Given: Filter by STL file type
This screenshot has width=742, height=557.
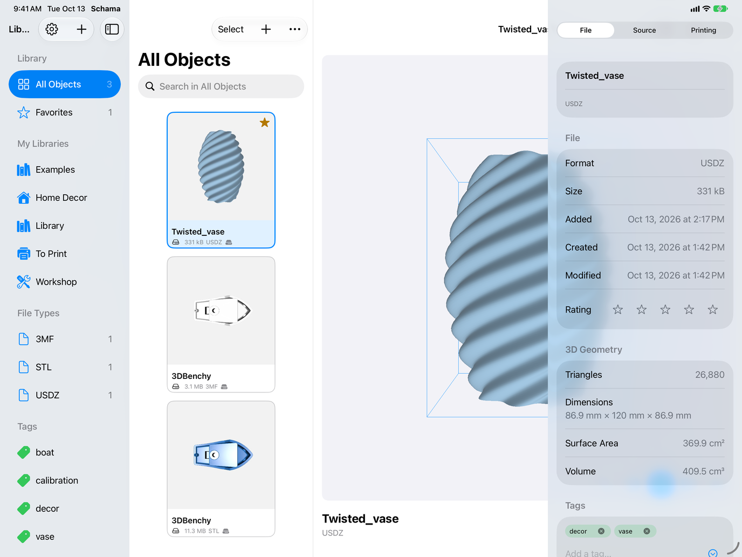Looking at the screenshot, I should point(65,367).
